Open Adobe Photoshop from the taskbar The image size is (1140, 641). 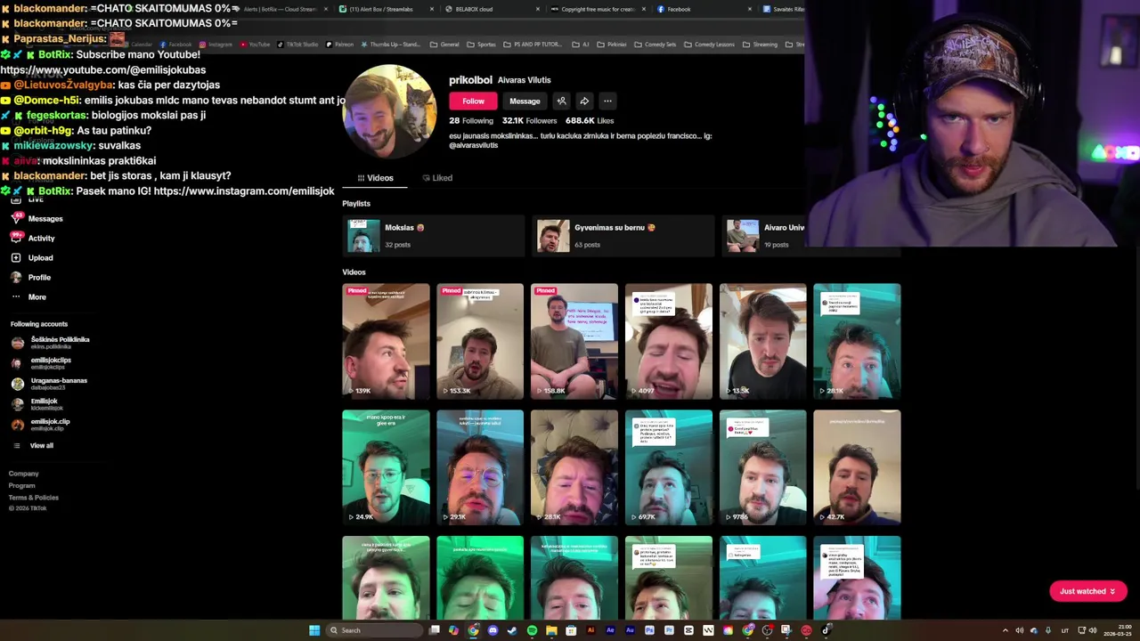coord(649,630)
